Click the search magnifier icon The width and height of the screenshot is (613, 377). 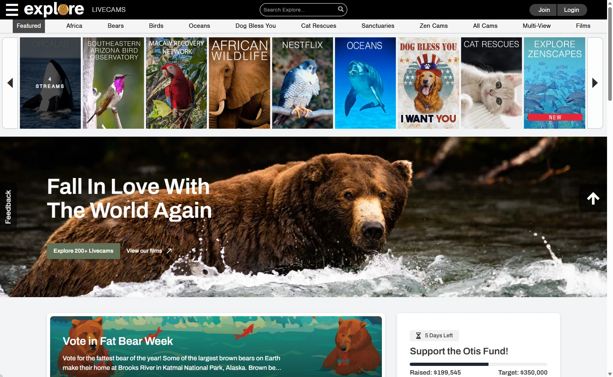click(x=341, y=9)
